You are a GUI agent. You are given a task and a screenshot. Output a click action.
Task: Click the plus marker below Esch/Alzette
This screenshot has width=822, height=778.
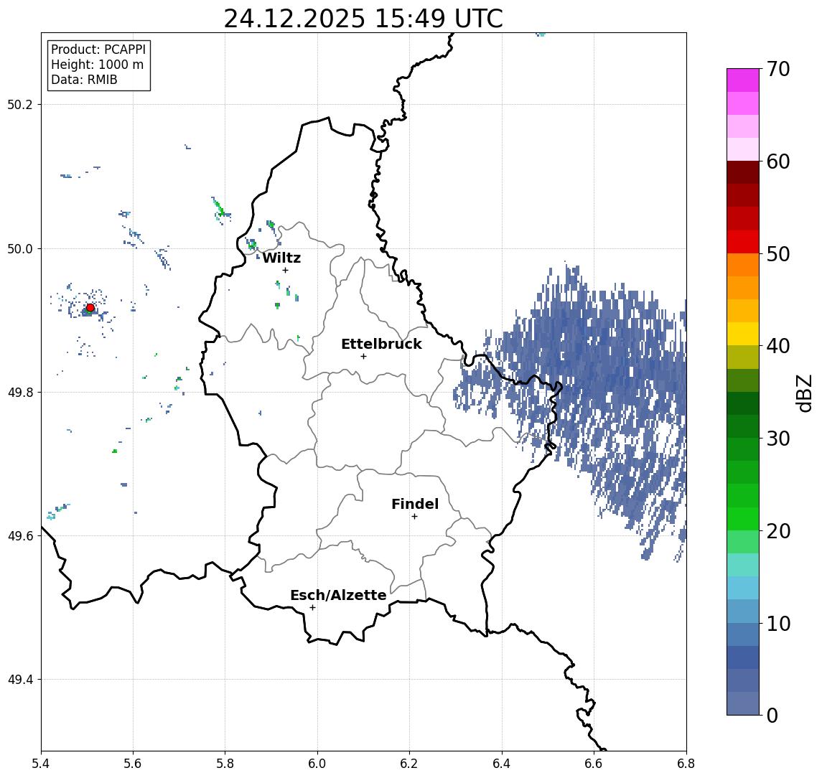312,608
